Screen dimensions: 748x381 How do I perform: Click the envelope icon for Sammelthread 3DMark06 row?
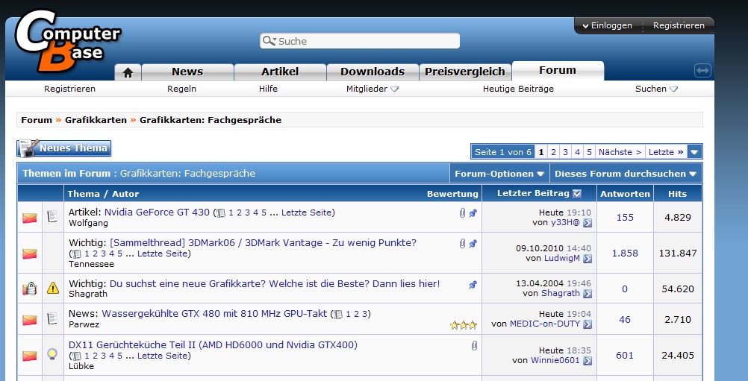(30, 254)
